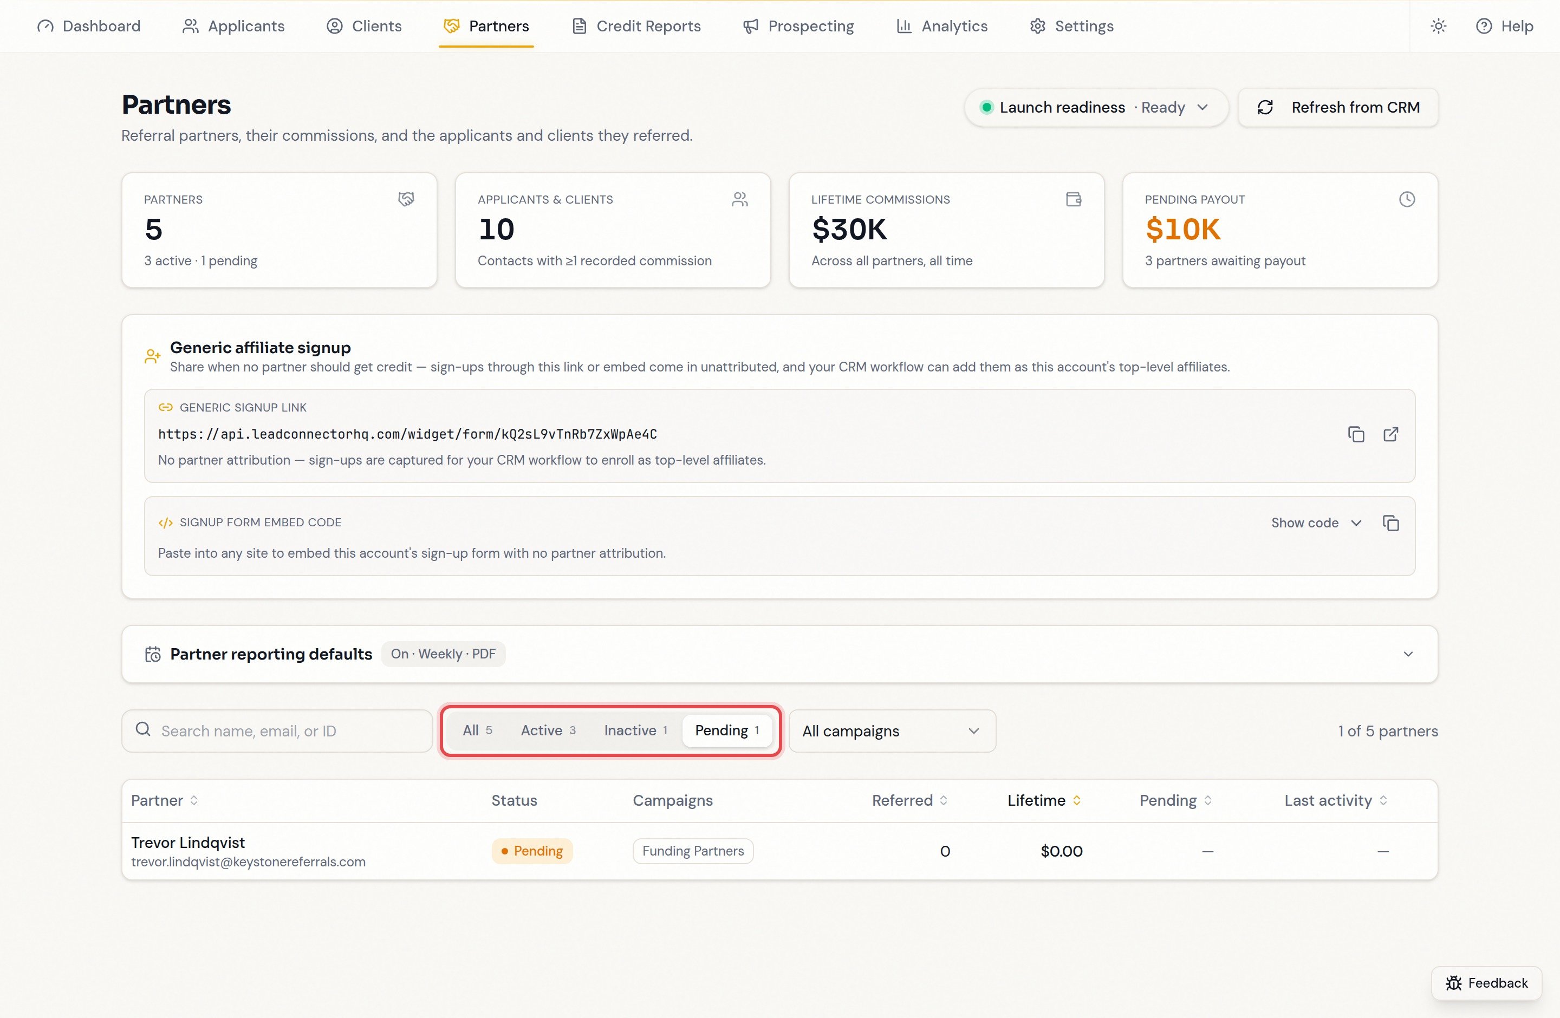Filter partners by Active
1560x1018 pixels.
coord(548,730)
